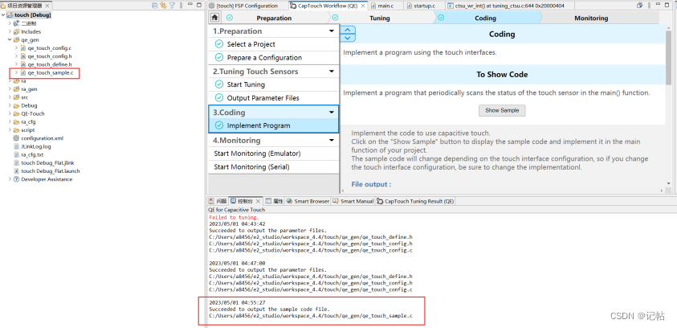Collapse the 4.Monitoring section arrow

(x=332, y=141)
